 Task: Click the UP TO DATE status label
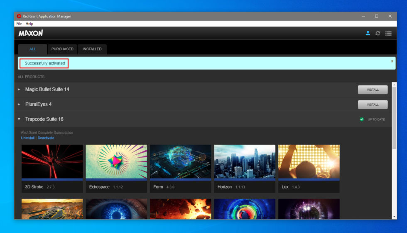[376, 119]
